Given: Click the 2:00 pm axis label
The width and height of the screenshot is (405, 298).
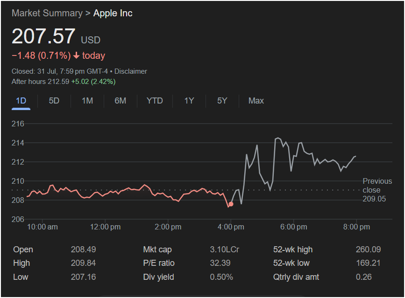Looking at the screenshot, I should tap(168, 227).
